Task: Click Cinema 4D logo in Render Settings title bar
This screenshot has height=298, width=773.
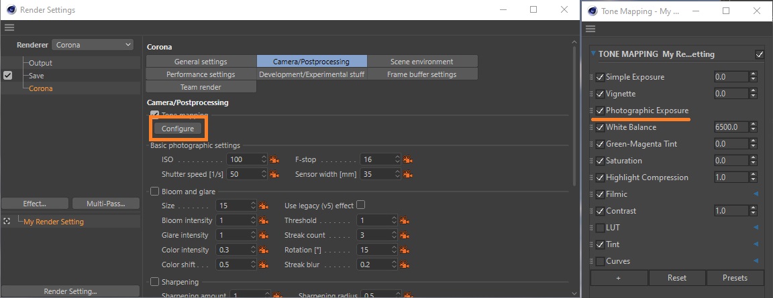Action: point(11,10)
